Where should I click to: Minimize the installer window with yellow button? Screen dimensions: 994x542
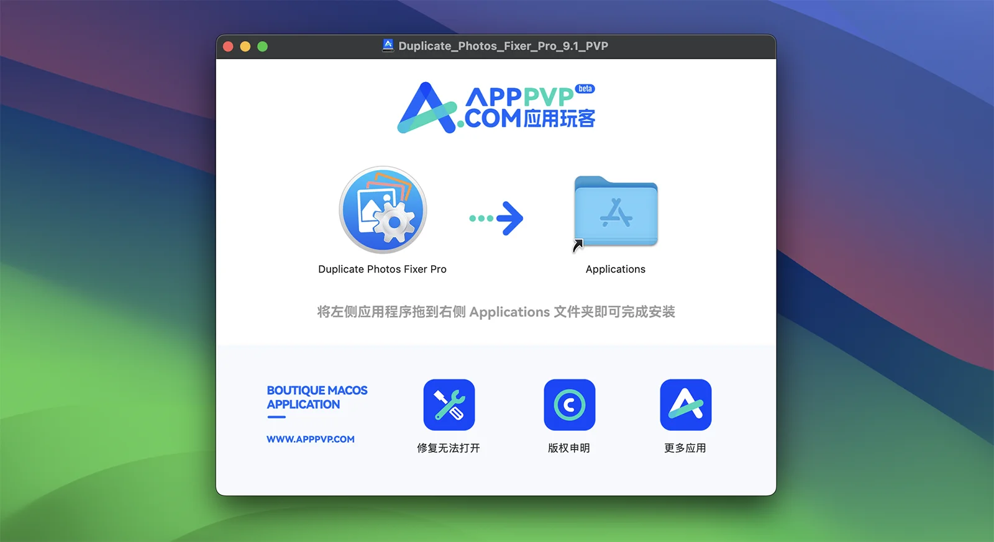245,47
